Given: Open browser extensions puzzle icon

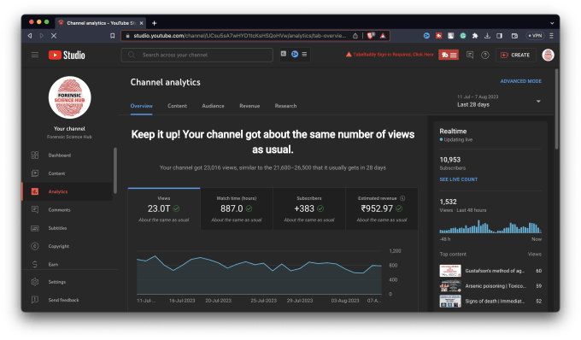Looking at the screenshot, I should [475, 36].
